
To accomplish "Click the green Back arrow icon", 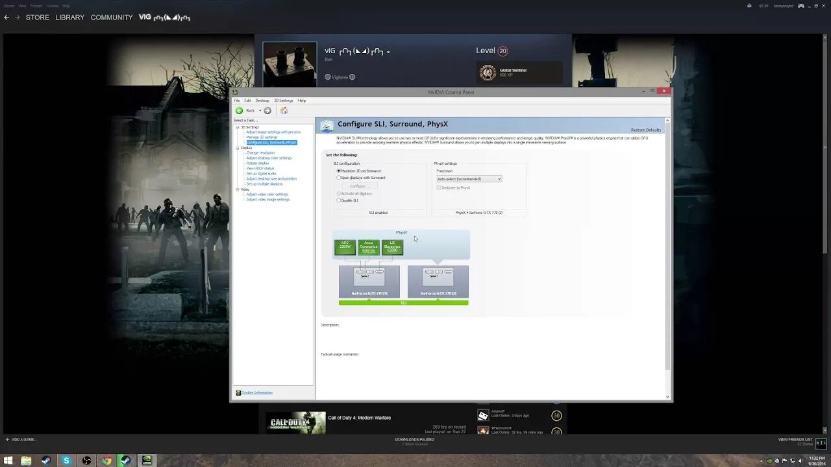I will point(239,111).
